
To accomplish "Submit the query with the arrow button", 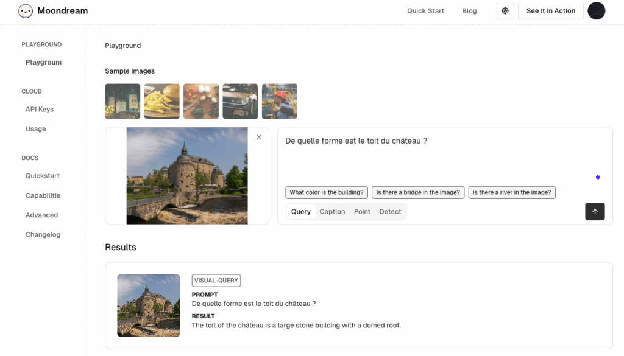I will 595,212.
